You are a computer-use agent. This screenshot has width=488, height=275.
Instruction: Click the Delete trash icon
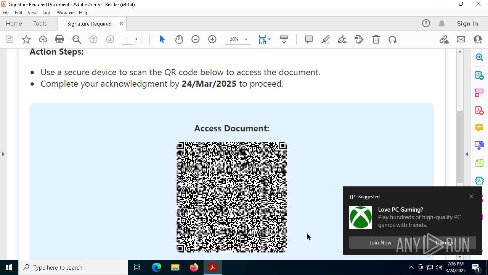[x=376, y=39]
